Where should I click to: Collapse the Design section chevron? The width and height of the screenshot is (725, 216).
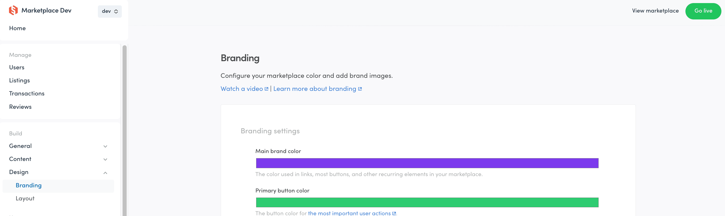pos(105,172)
